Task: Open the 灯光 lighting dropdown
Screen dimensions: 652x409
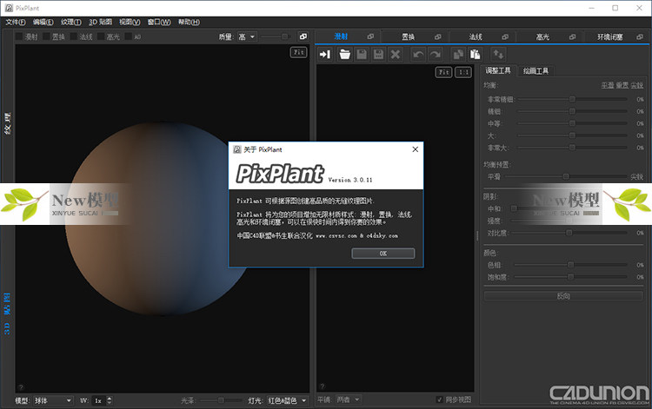Action: pyautogui.click(x=288, y=400)
